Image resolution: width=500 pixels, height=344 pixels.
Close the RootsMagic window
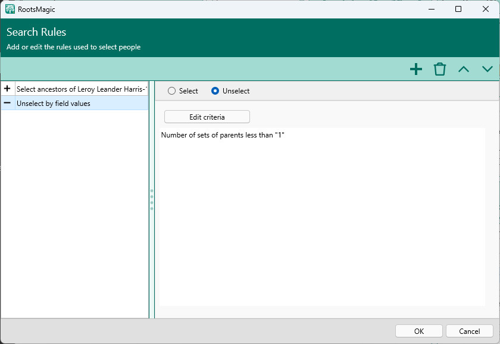pyautogui.click(x=485, y=9)
